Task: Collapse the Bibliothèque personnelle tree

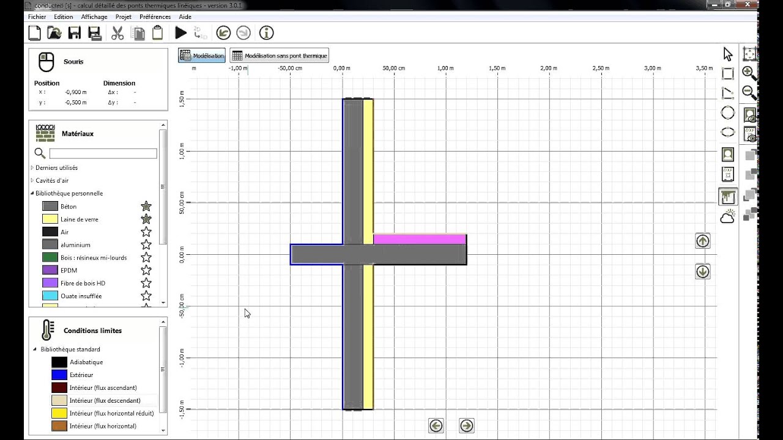Action: (32, 194)
